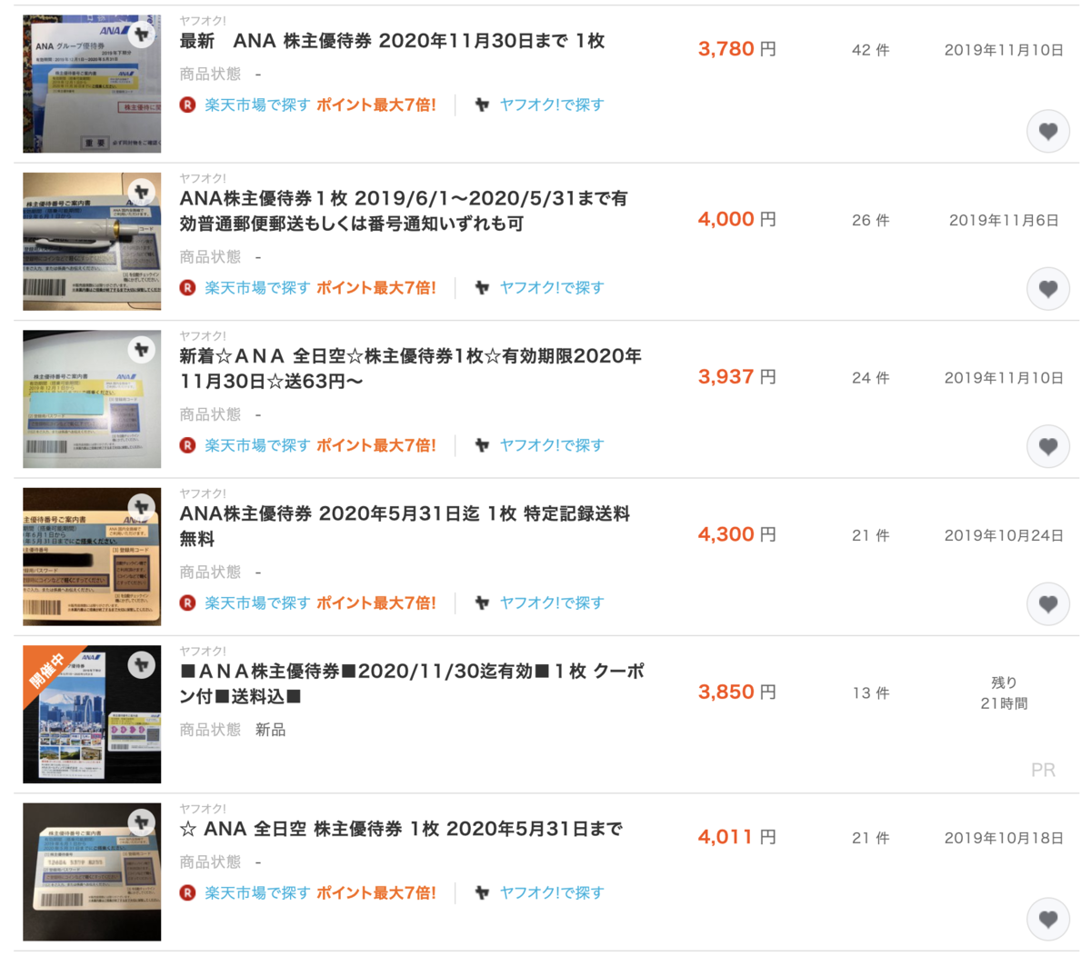Click ヤフオク!で探す in 3,780円 listing
This screenshot has width=1091, height=956.
tap(552, 105)
